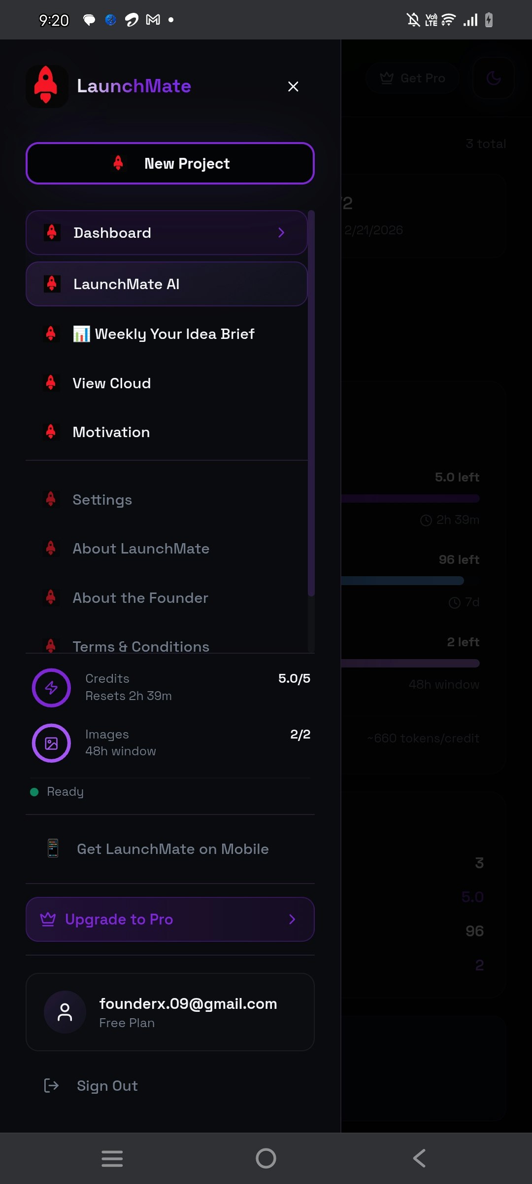Click the Motivation entry

pyautogui.click(x=111, y=432)
